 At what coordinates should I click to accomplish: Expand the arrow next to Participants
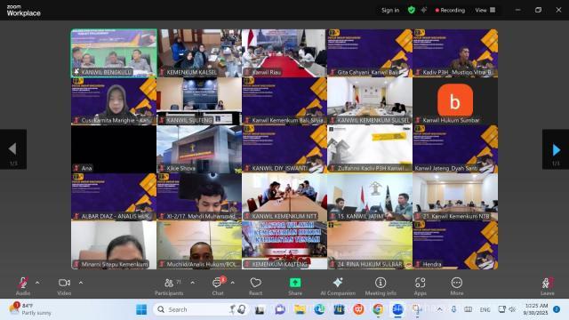(x=192, y=283)
